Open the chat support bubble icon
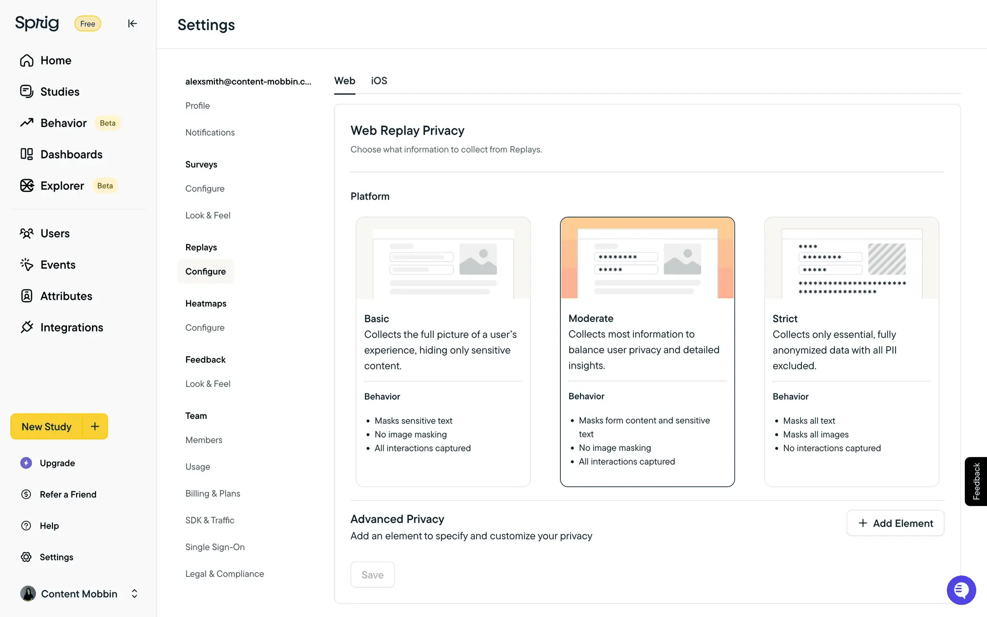This screenshot has height=617, width=987. [961, 590]
